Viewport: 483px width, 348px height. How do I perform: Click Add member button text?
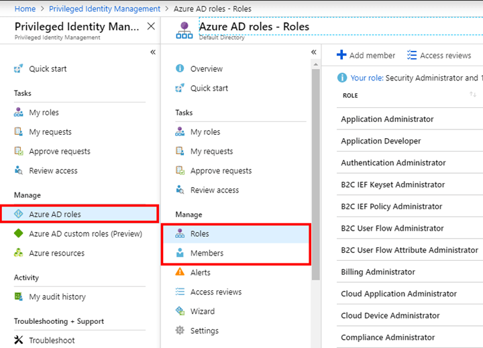pos(372,55)
